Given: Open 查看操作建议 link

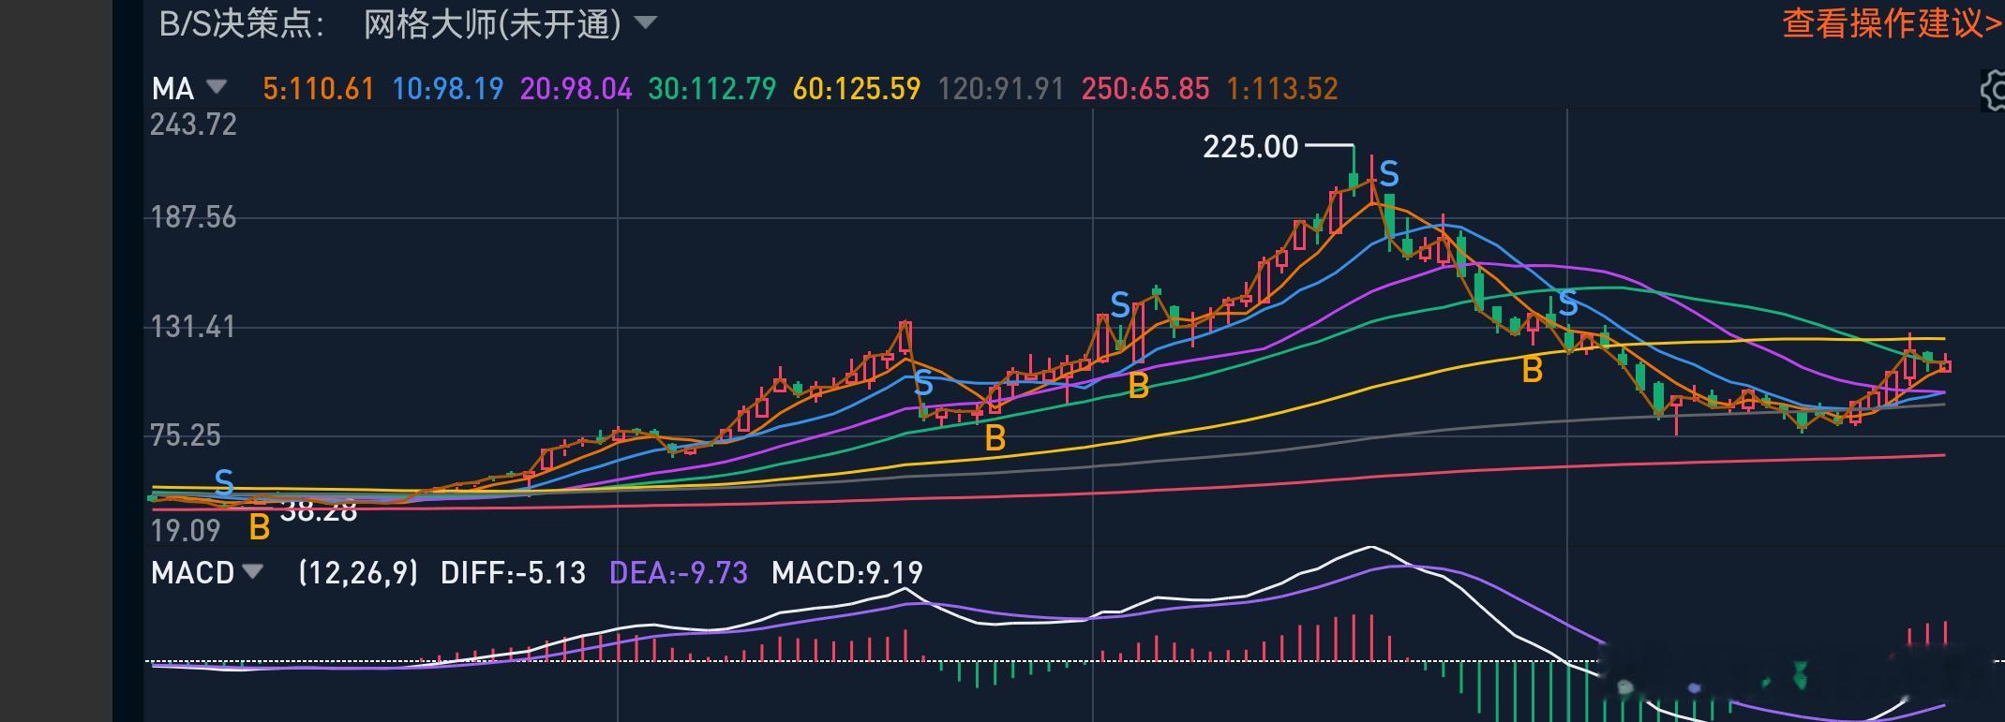Looking at the screenshot, I should click(1893, 23).
